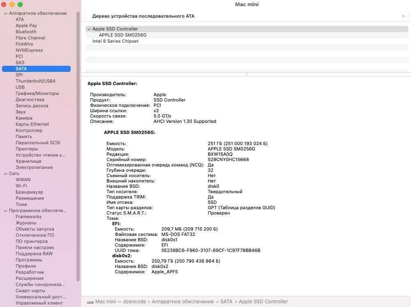Image resolution: width=411 pixels, height=307 pixels.
Task: Select Intel 8 Series Chipset row
Action: tap(247, 41)
